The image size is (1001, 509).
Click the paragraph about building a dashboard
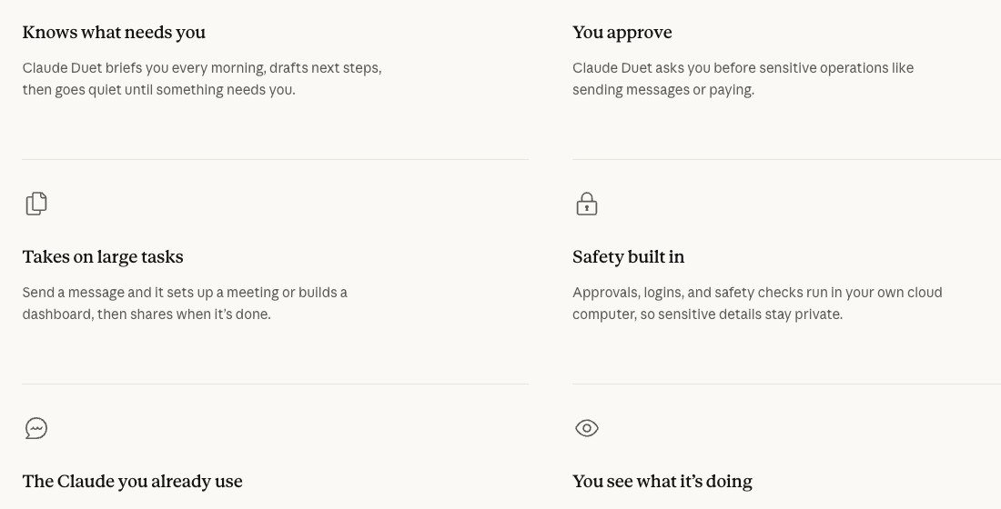tap(185, 304)
